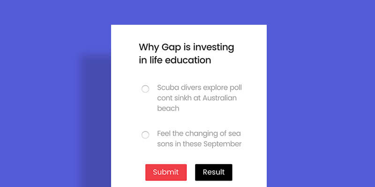Choose the option label starting 'Scuba divers explore'
The height and width of the screenshot is (187, 375).
[x=200, y=98]
